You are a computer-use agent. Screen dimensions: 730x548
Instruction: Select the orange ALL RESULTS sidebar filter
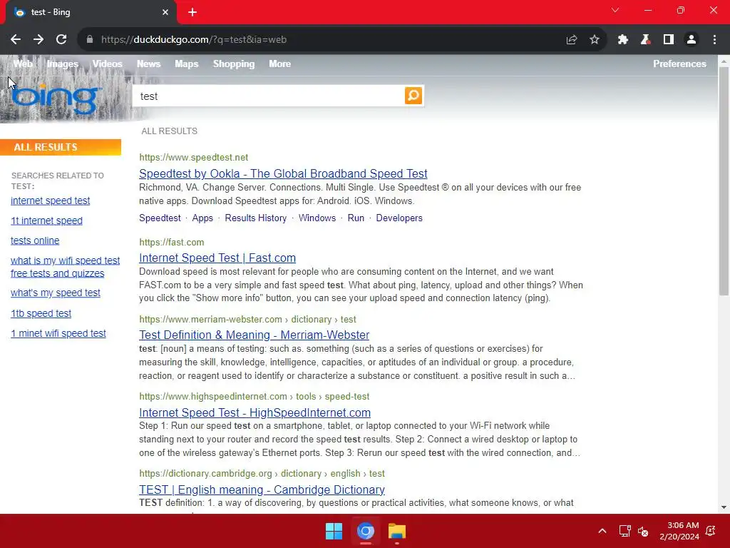[x=61, y=147]
